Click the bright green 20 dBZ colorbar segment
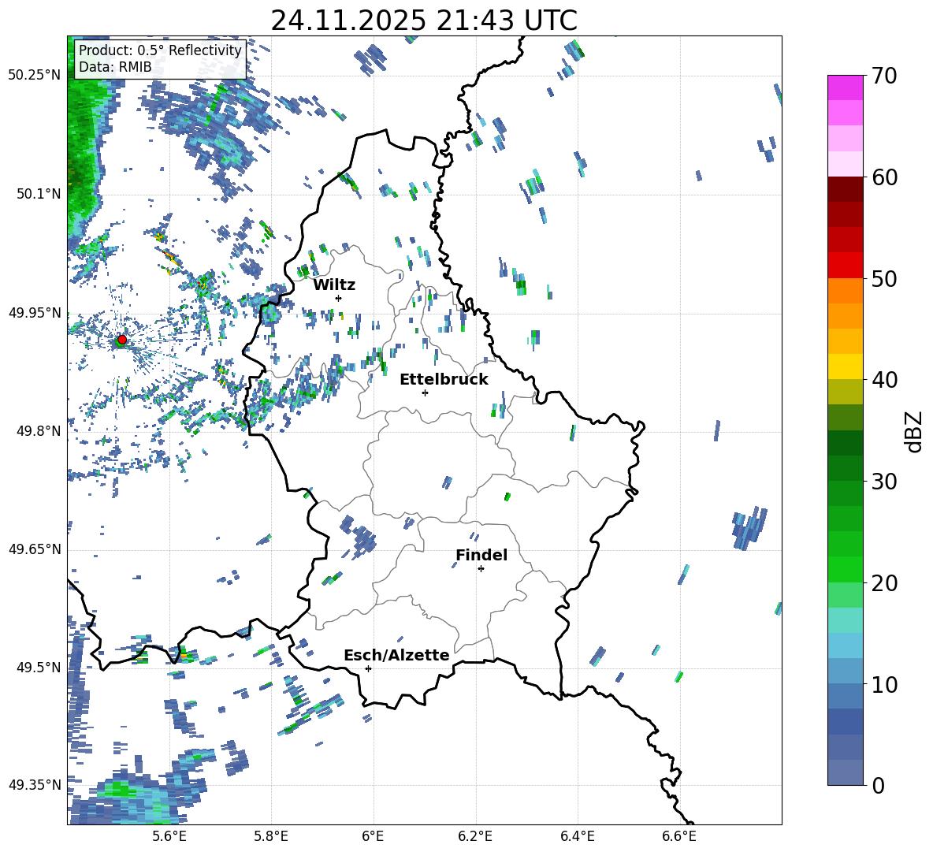This screenshot has width=933, height=852. 845,569
